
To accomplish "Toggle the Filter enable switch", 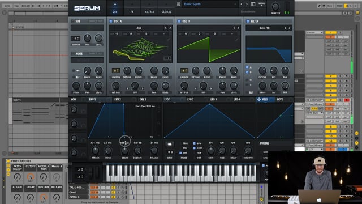I will point(248,21).
